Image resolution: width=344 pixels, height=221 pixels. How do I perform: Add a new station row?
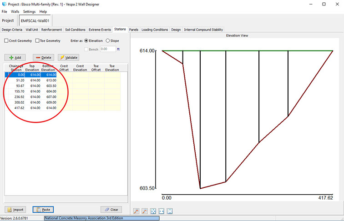15,58
